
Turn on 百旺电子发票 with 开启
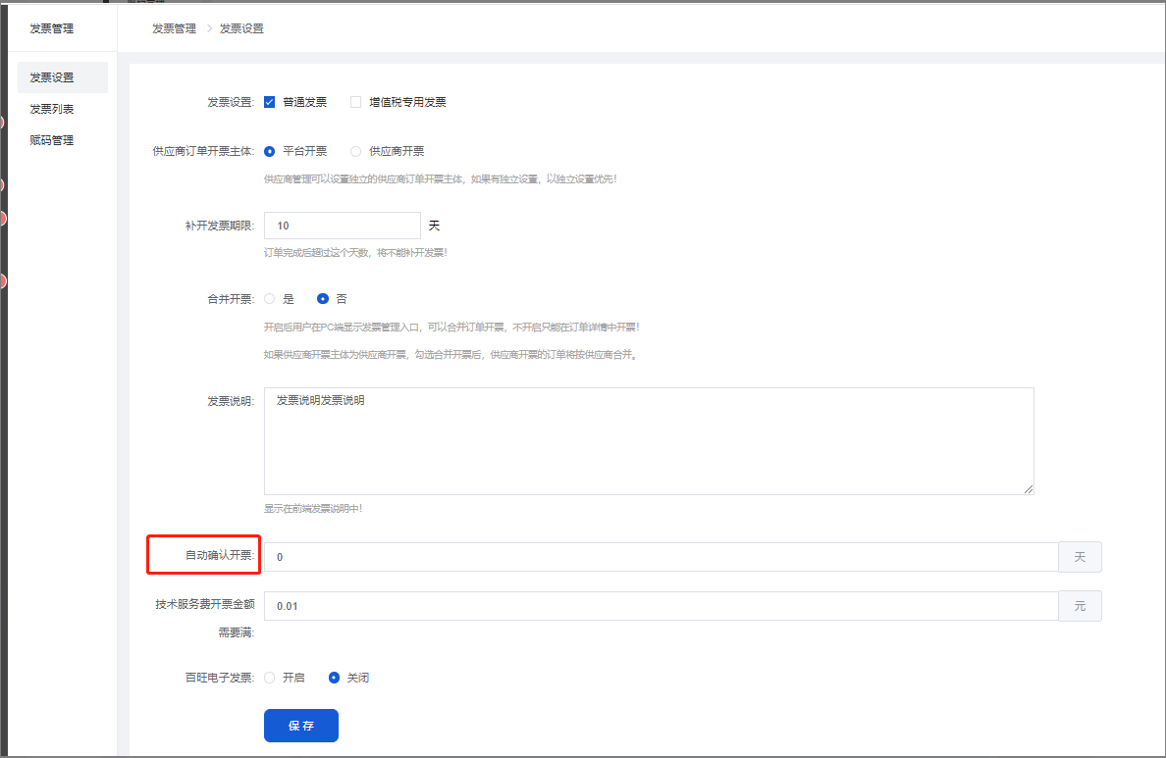pyautogui.click(x=270, y=678)
